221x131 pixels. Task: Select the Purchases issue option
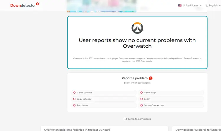tap(104, 105)
